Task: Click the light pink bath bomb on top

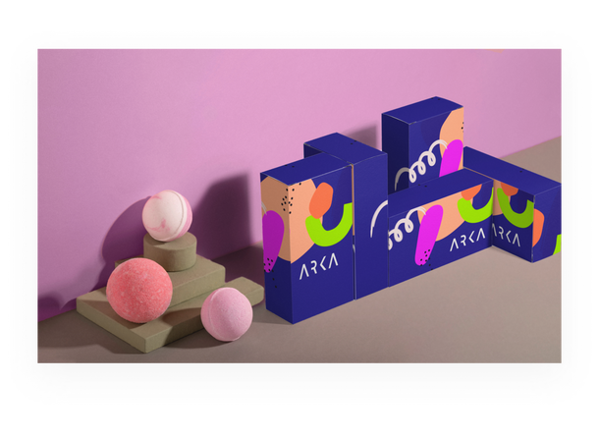Action: click(x=167, y=214)
